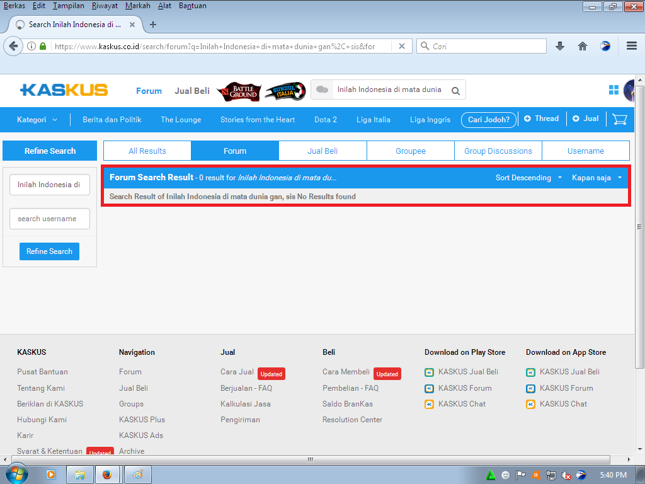
Task: Open a new tab with the plus button
Action: 153,25
